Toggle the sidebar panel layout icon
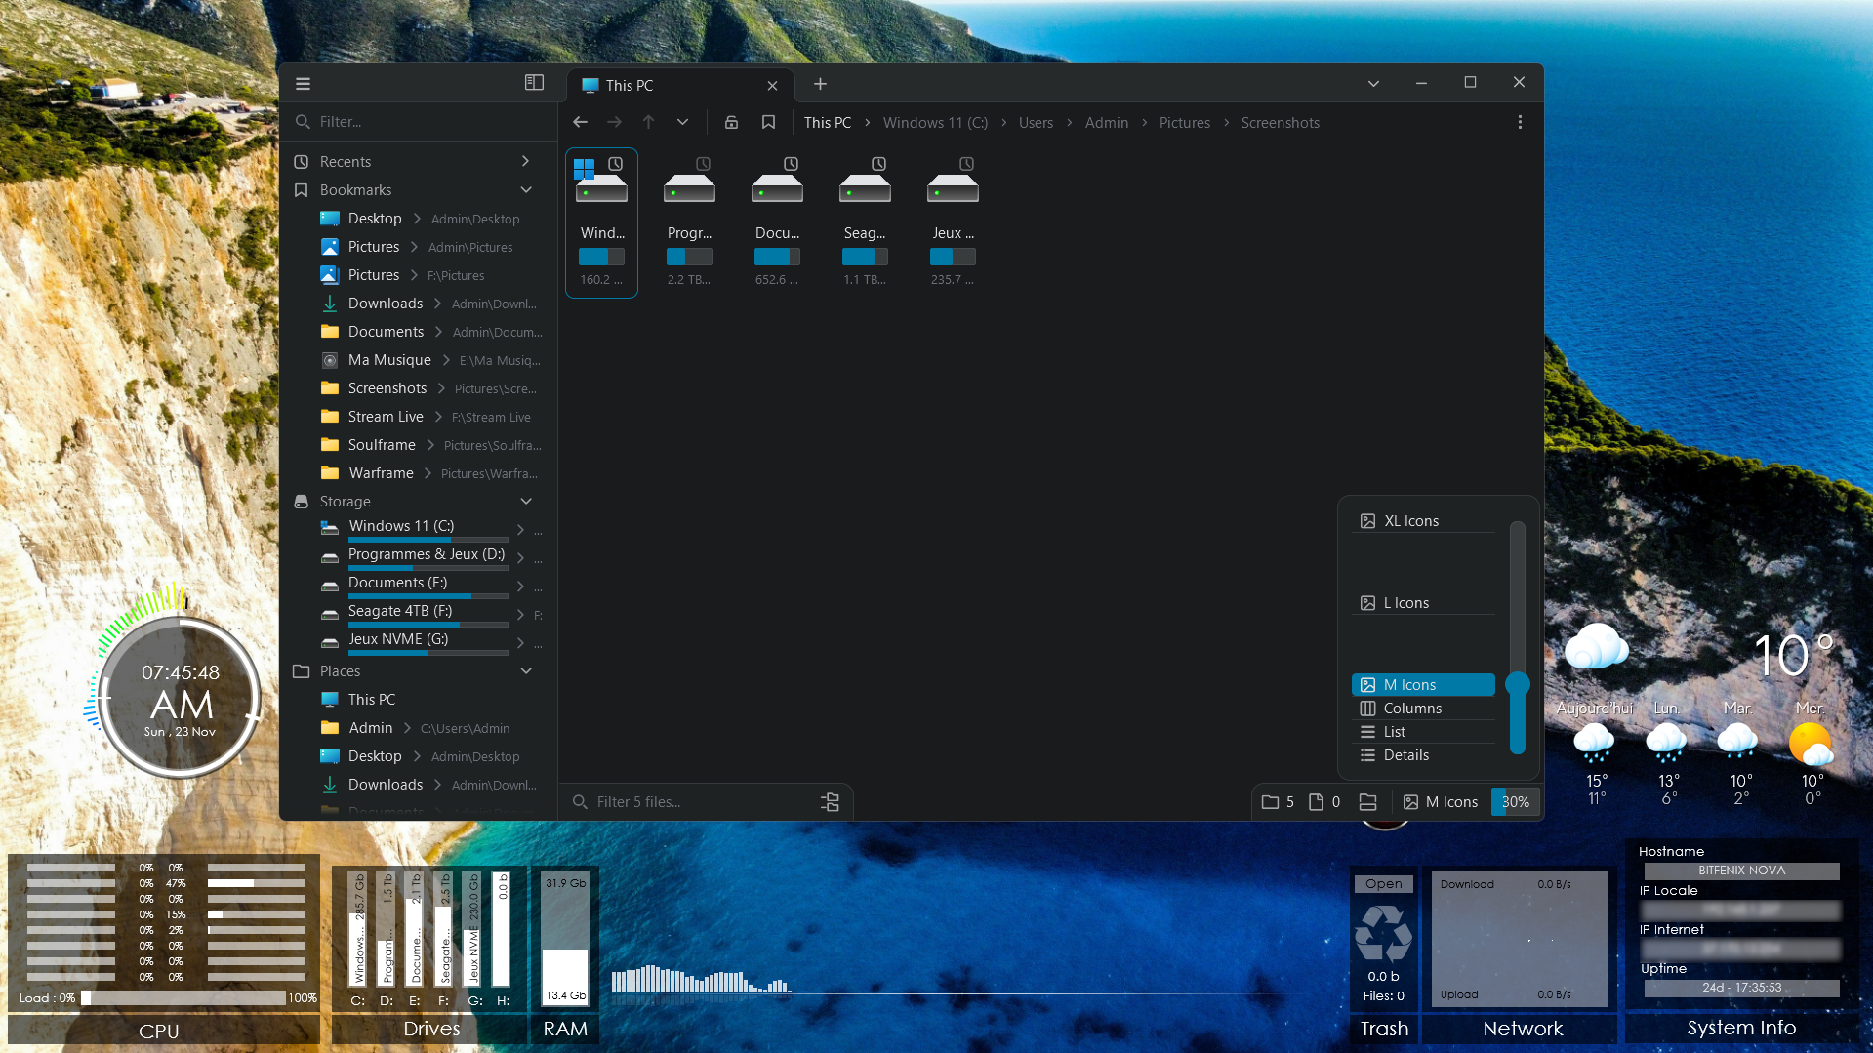 (534, 83)
